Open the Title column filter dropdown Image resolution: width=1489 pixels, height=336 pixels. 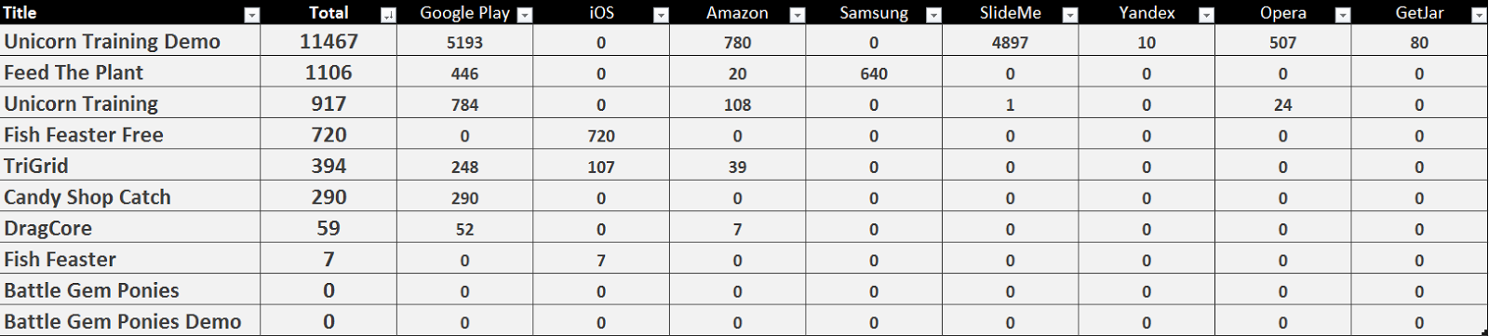coord(251,15)
